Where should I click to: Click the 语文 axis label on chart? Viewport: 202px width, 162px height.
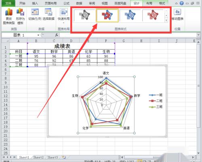tap(106, 73)
